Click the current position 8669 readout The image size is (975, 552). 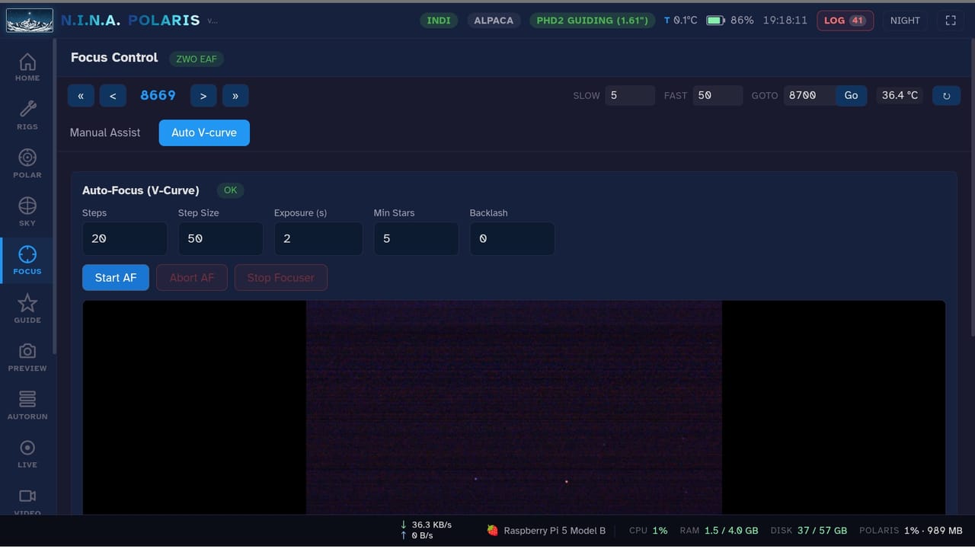pos(158,96)
